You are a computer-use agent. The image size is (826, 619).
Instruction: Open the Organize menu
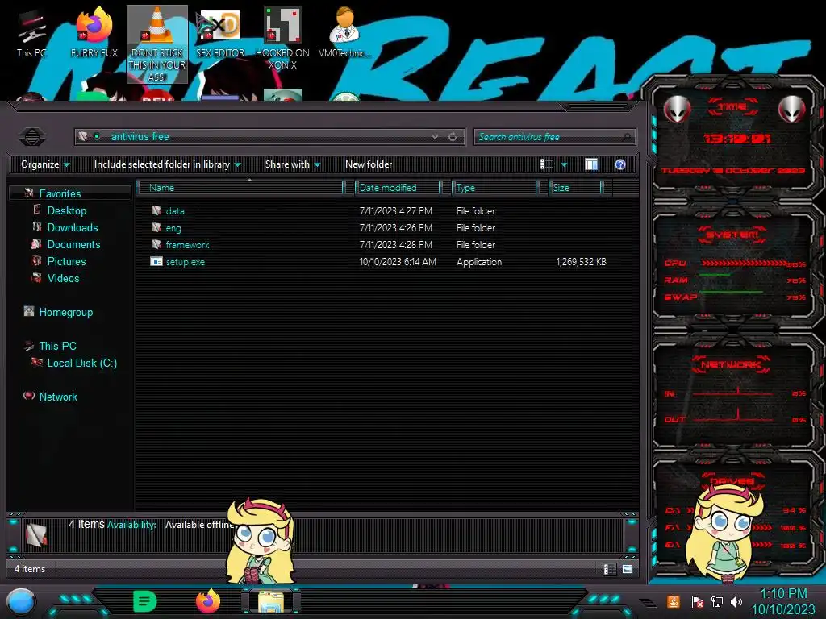pyautogui.click(x=45, y=164)
